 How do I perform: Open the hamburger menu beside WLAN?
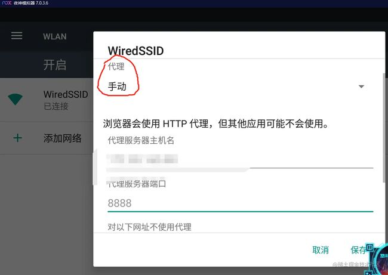(17, 36)
